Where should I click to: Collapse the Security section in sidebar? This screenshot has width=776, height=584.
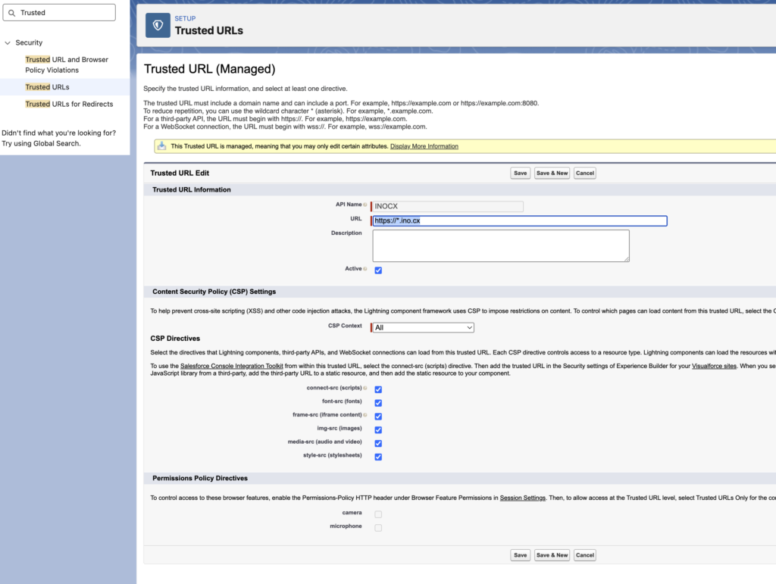[8, 43]
